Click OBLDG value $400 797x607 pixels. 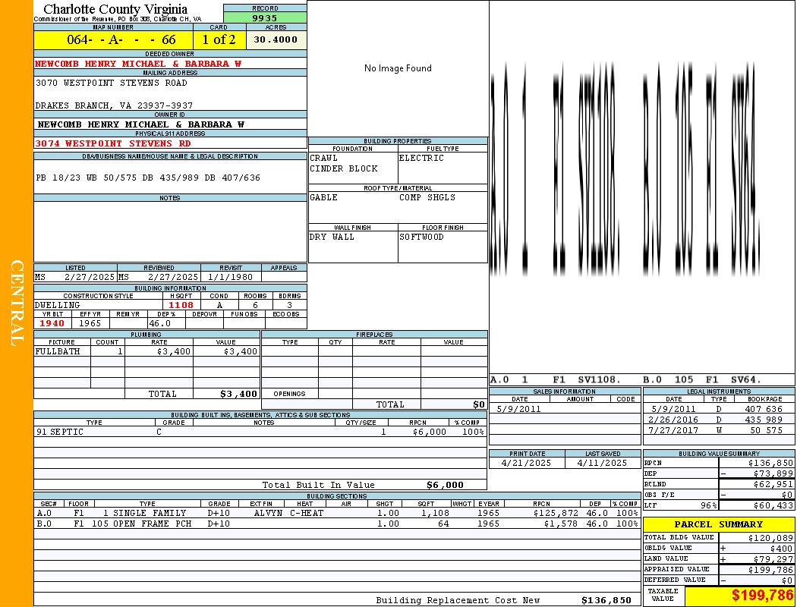(x=781, y=548)
